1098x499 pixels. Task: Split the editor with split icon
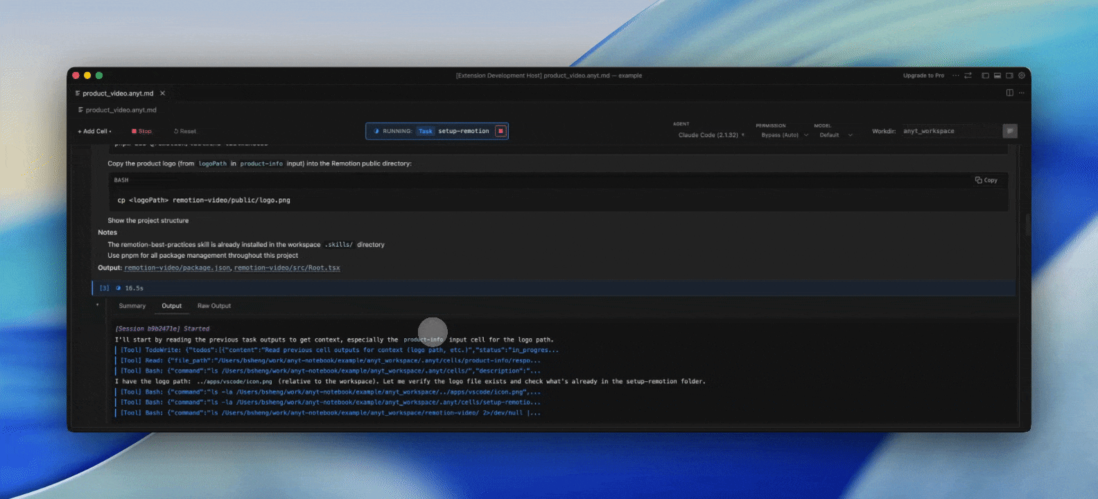tap(1009, 93)
